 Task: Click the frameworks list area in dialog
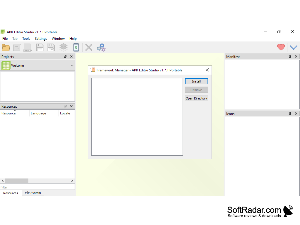137,117
